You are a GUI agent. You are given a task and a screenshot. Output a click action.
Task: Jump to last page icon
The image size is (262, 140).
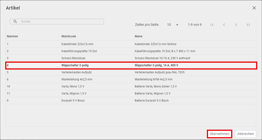(x=248, y=25)
